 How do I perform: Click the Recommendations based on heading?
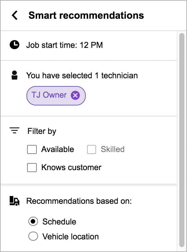click(x=79, y=201)
